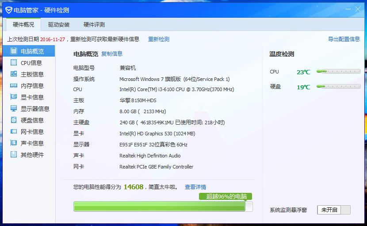Open the 其他硬件 section
Viewport: 367px width, 226px height.
pos(29,154)
